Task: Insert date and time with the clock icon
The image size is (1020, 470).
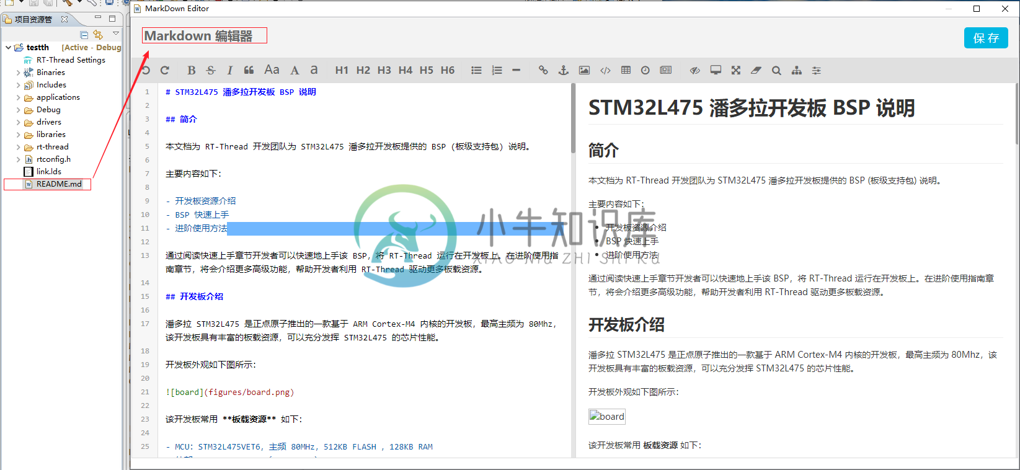Action: [645, 70]
